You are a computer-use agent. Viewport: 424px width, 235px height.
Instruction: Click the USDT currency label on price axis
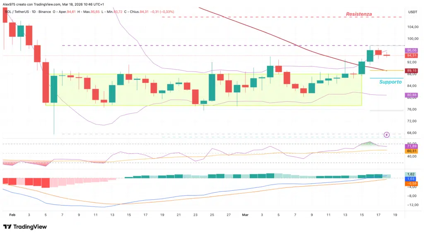coord(412,12)
